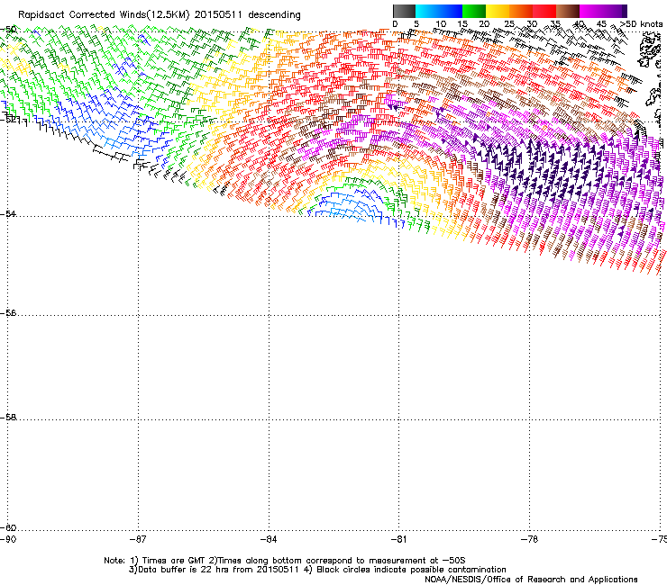Click the '45' label under the color scale

click(x=601, y=24)
